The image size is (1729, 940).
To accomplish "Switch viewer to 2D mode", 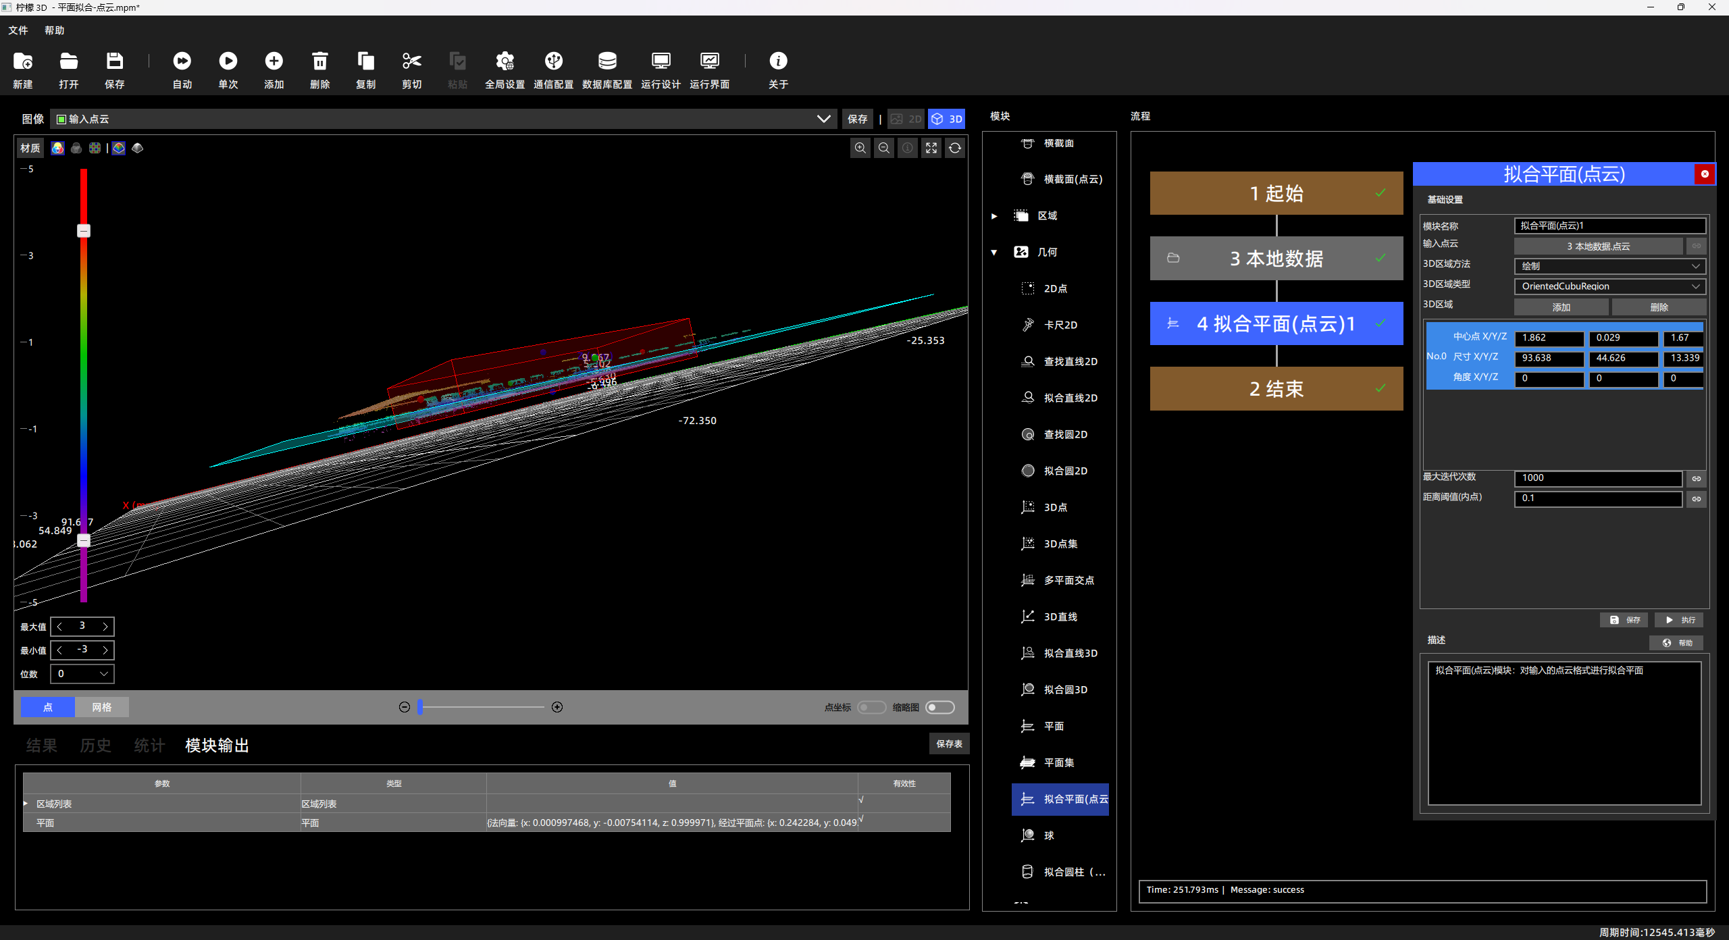I will coord(906,119).
